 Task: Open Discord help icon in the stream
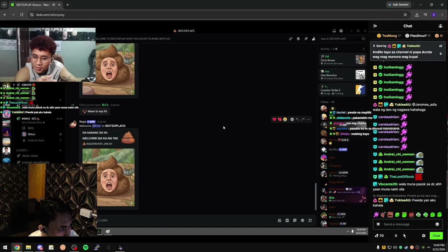click(341, 31)
